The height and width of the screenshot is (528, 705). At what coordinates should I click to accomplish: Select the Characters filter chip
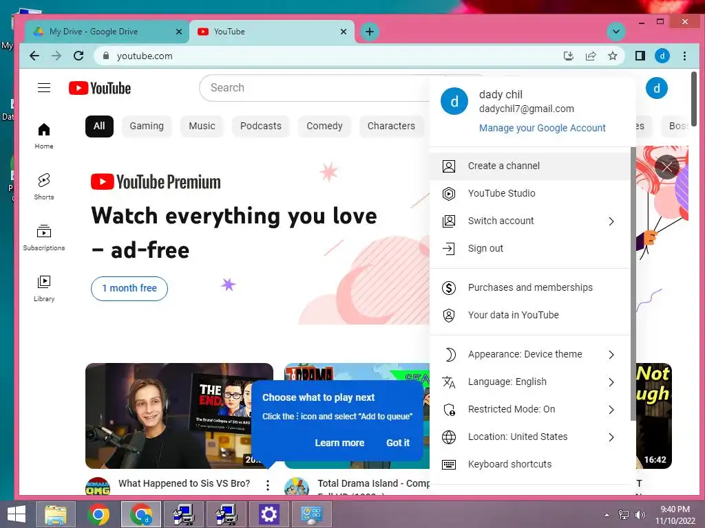(x=391, y=126)
